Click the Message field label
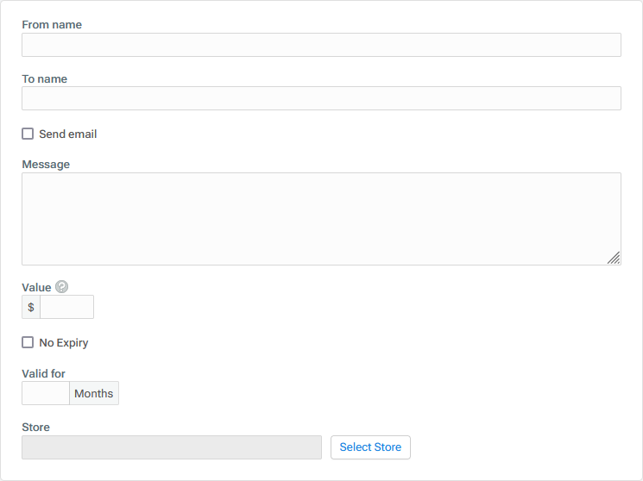The image size is (643, 481). pyautogui.click(x=46, y=165)
